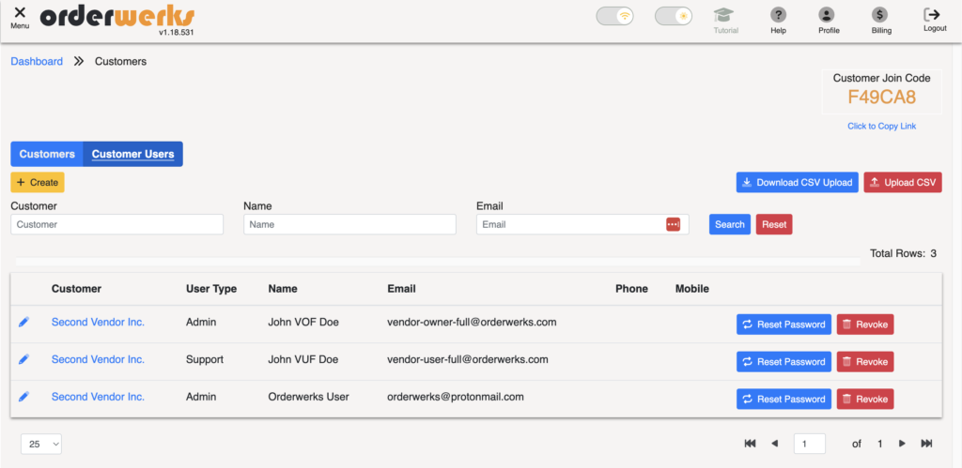The height and width of the screenshot is (468, 962).
Task: Switch to the Customers tab
Action: 47,155
